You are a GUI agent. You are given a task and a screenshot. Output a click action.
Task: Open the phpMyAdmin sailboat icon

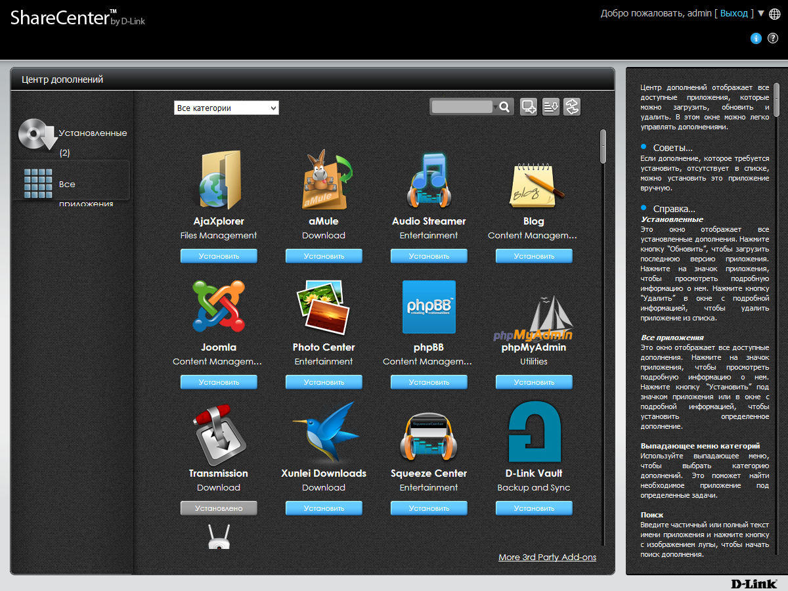point(534,318)
